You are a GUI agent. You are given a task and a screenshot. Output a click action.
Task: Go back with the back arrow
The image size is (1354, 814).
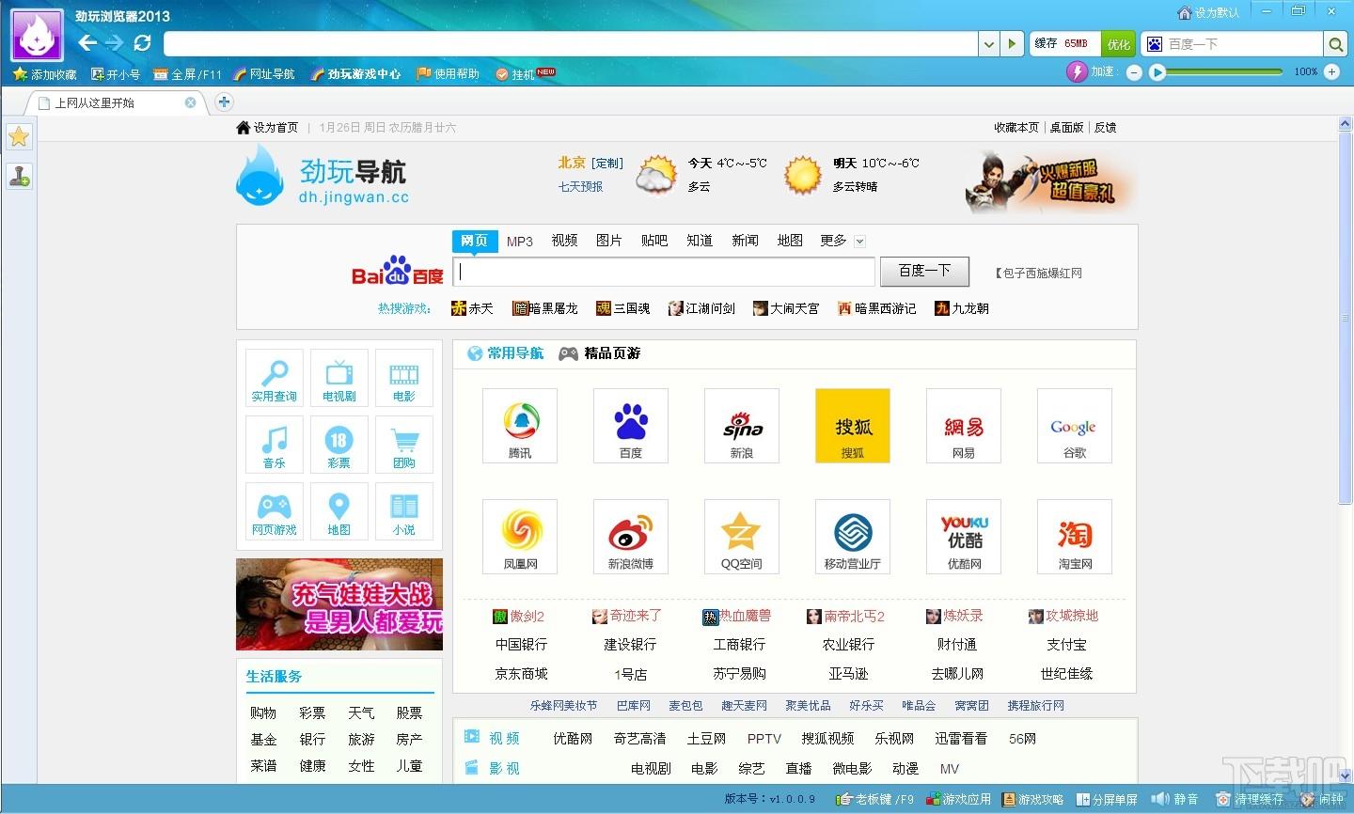[87, 43]
